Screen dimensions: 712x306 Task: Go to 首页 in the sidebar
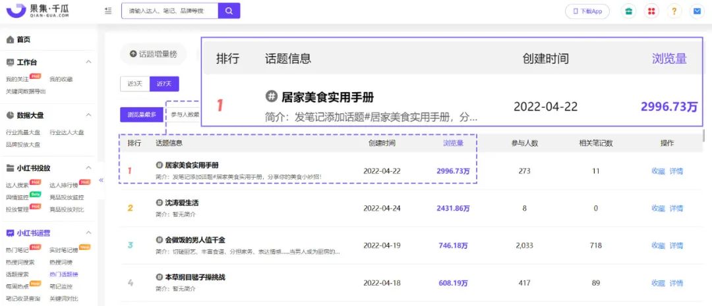click(x=23, y=39)
